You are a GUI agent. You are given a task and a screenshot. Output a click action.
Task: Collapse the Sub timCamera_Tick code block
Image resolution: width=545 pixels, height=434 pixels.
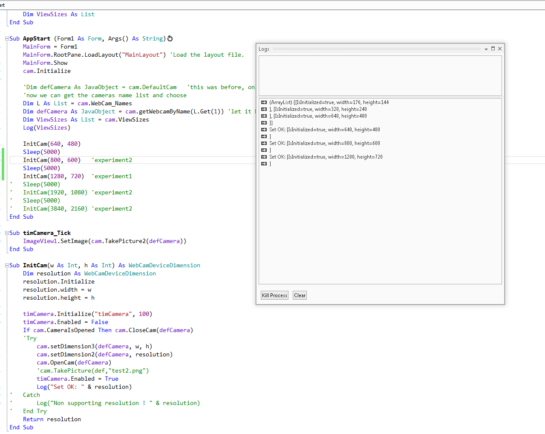[7, 233]
